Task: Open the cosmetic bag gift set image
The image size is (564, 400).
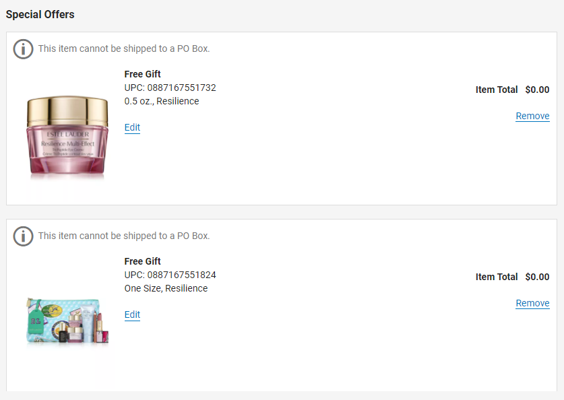Action: 67,321
